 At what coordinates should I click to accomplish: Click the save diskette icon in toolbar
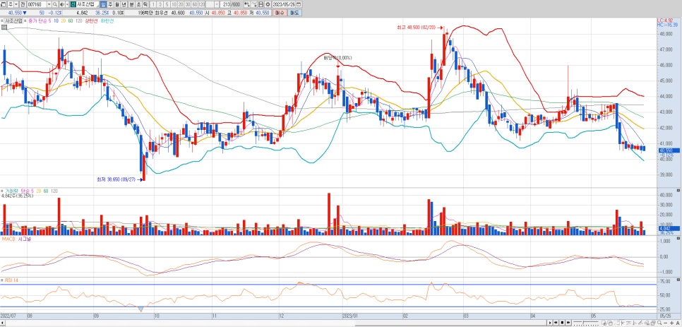coord(261,4)
